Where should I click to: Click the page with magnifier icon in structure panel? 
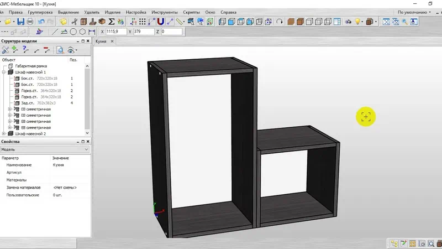point(60,50)
